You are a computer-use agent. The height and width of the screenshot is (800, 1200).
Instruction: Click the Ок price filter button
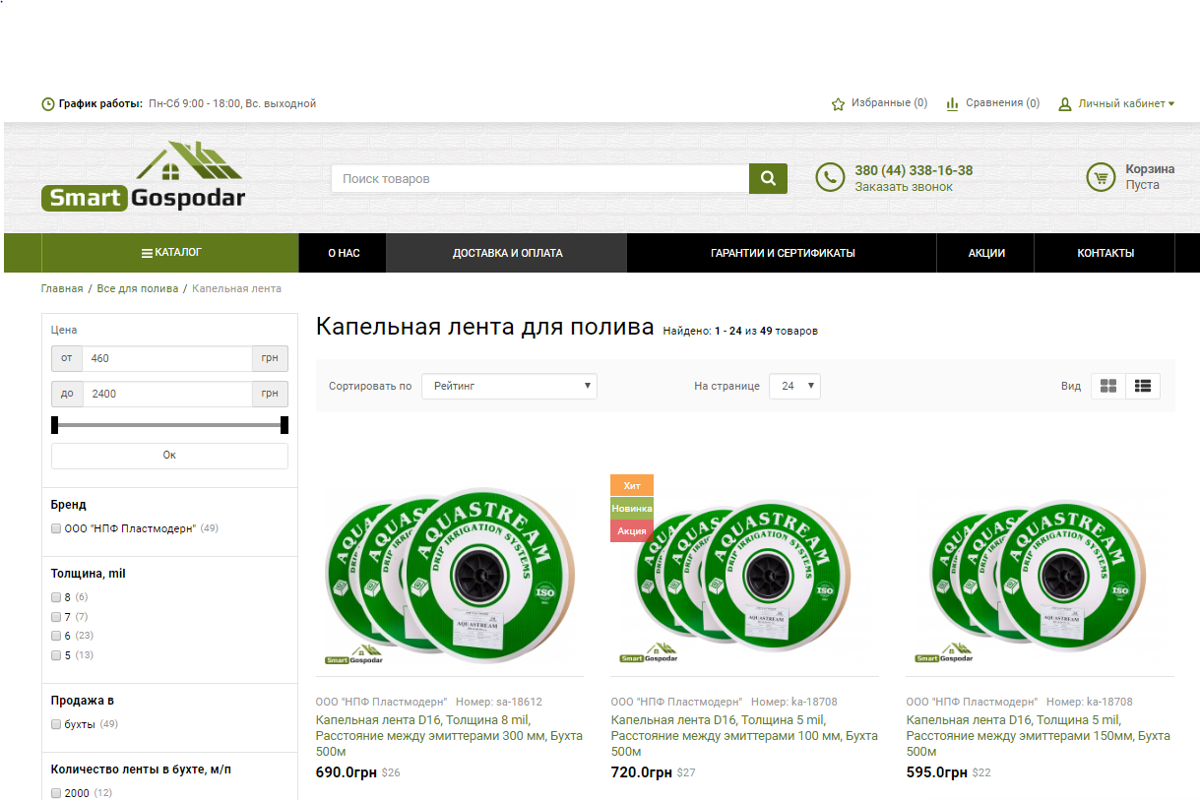[169, 456]
